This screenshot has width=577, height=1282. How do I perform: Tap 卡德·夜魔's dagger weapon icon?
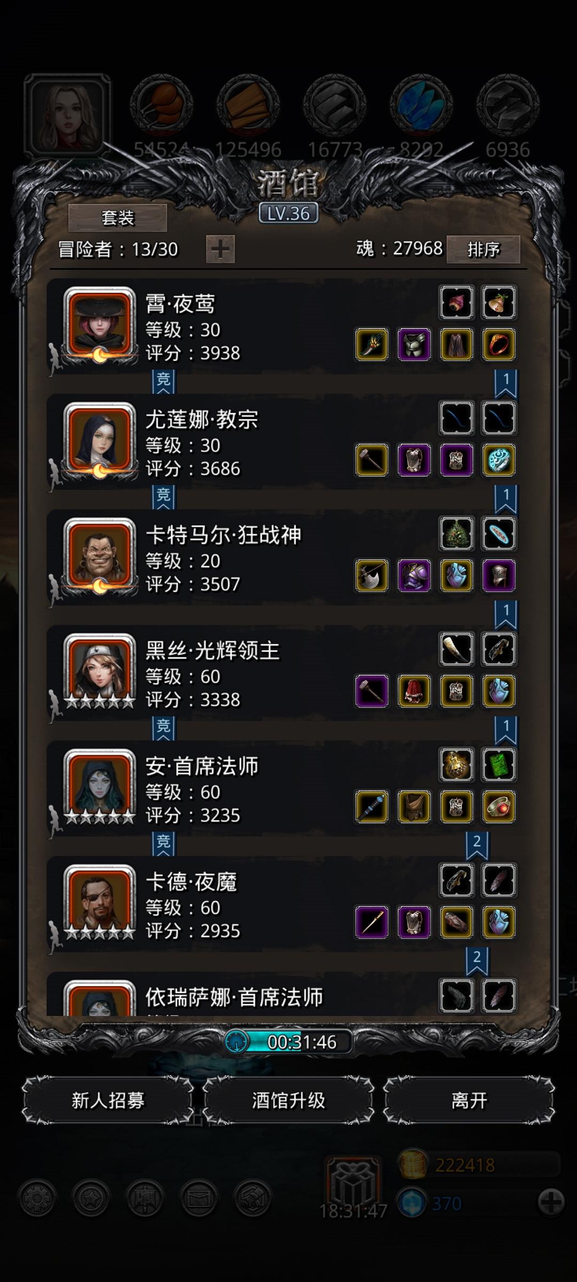click(372, 923)
